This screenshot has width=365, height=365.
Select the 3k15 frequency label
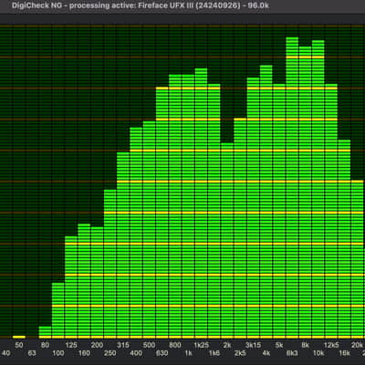pos(253,345)
